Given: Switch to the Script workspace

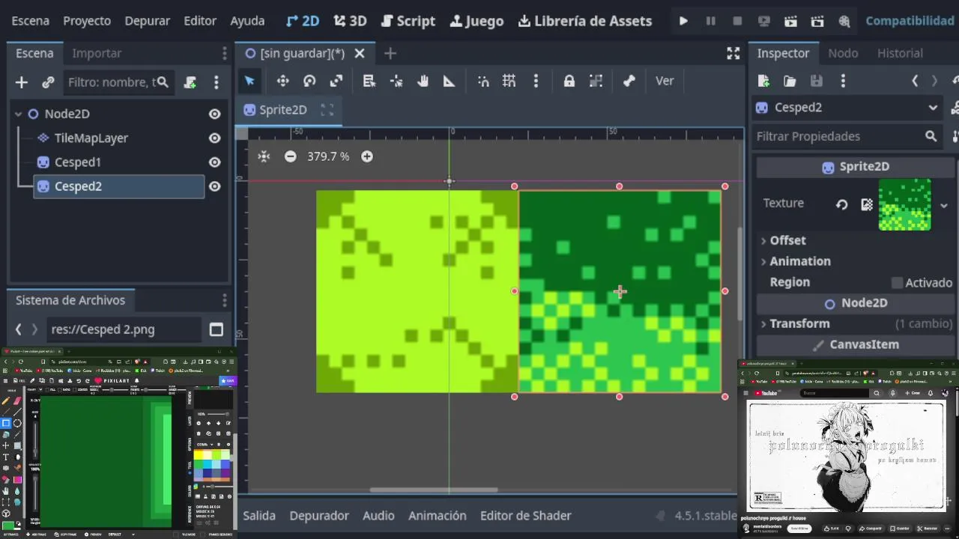Looking at the screenshot, I should pyautogui.click(x=408, y=21).
